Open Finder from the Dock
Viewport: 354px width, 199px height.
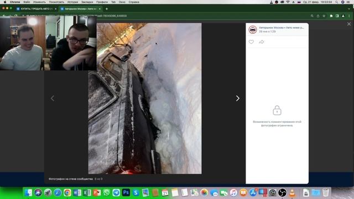tap(28, 193)
